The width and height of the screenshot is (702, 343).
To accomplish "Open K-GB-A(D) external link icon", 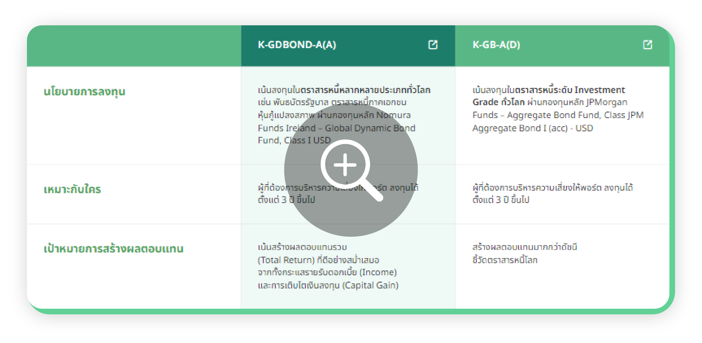I will 648,45.
